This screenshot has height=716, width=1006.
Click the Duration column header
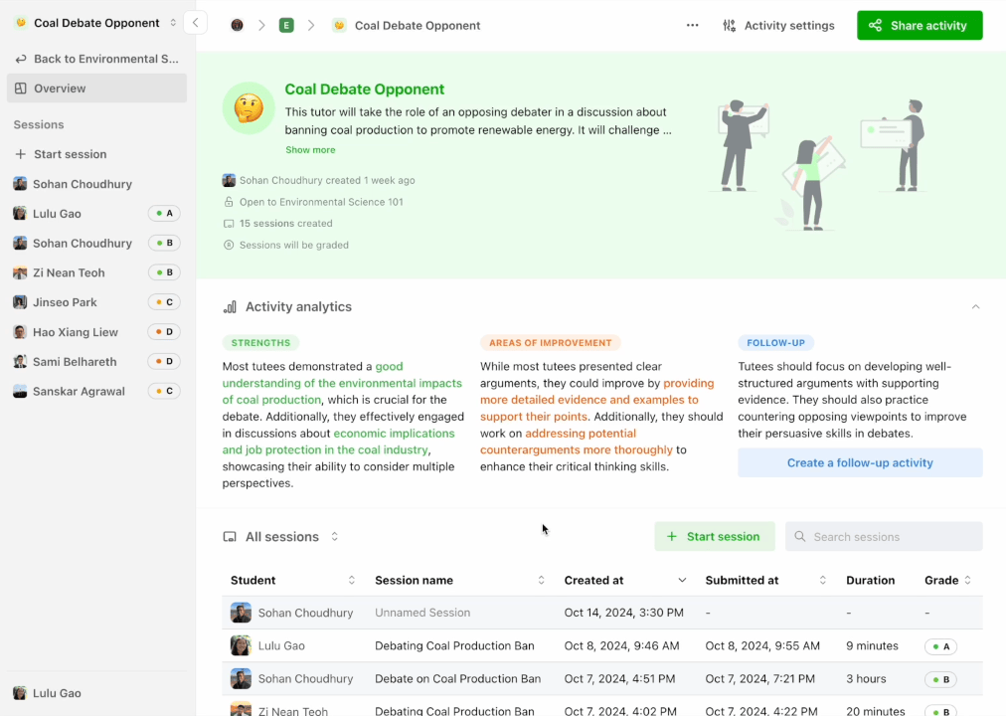click(870, 580)
